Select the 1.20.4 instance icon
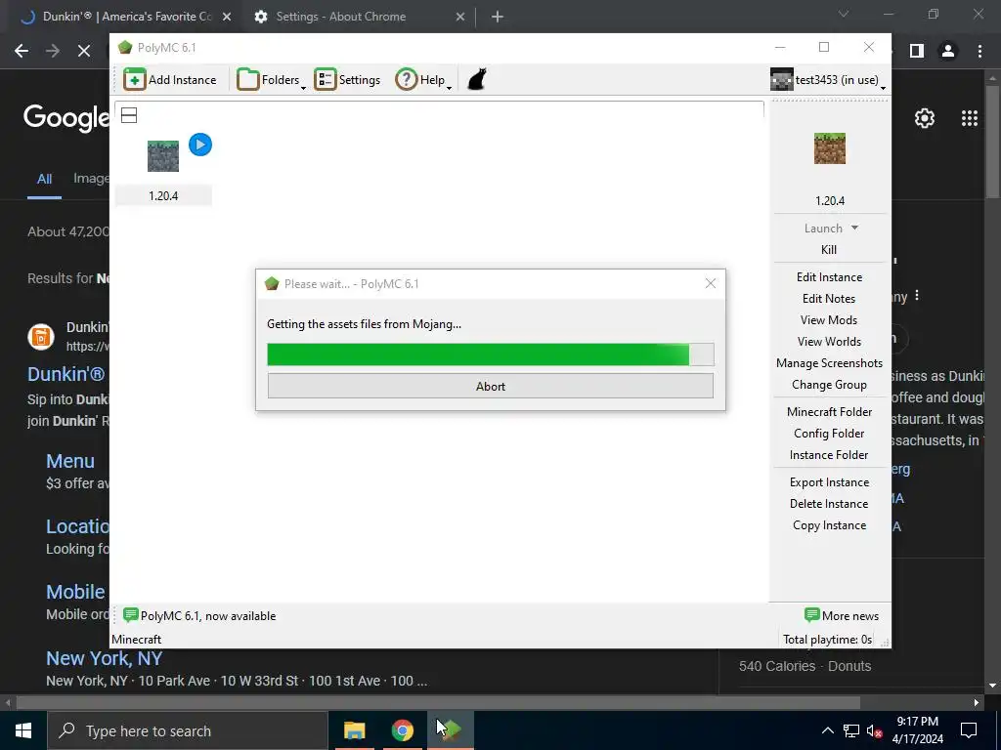Screen dimensions: 1001x750 (x=163, y=156)
